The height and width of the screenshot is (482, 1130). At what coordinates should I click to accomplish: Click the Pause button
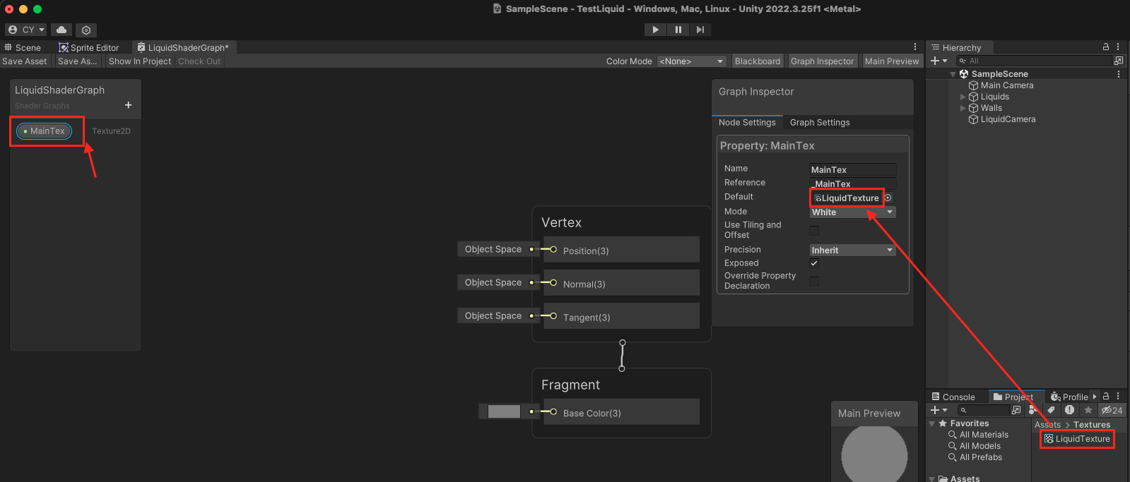pos(678,30)
